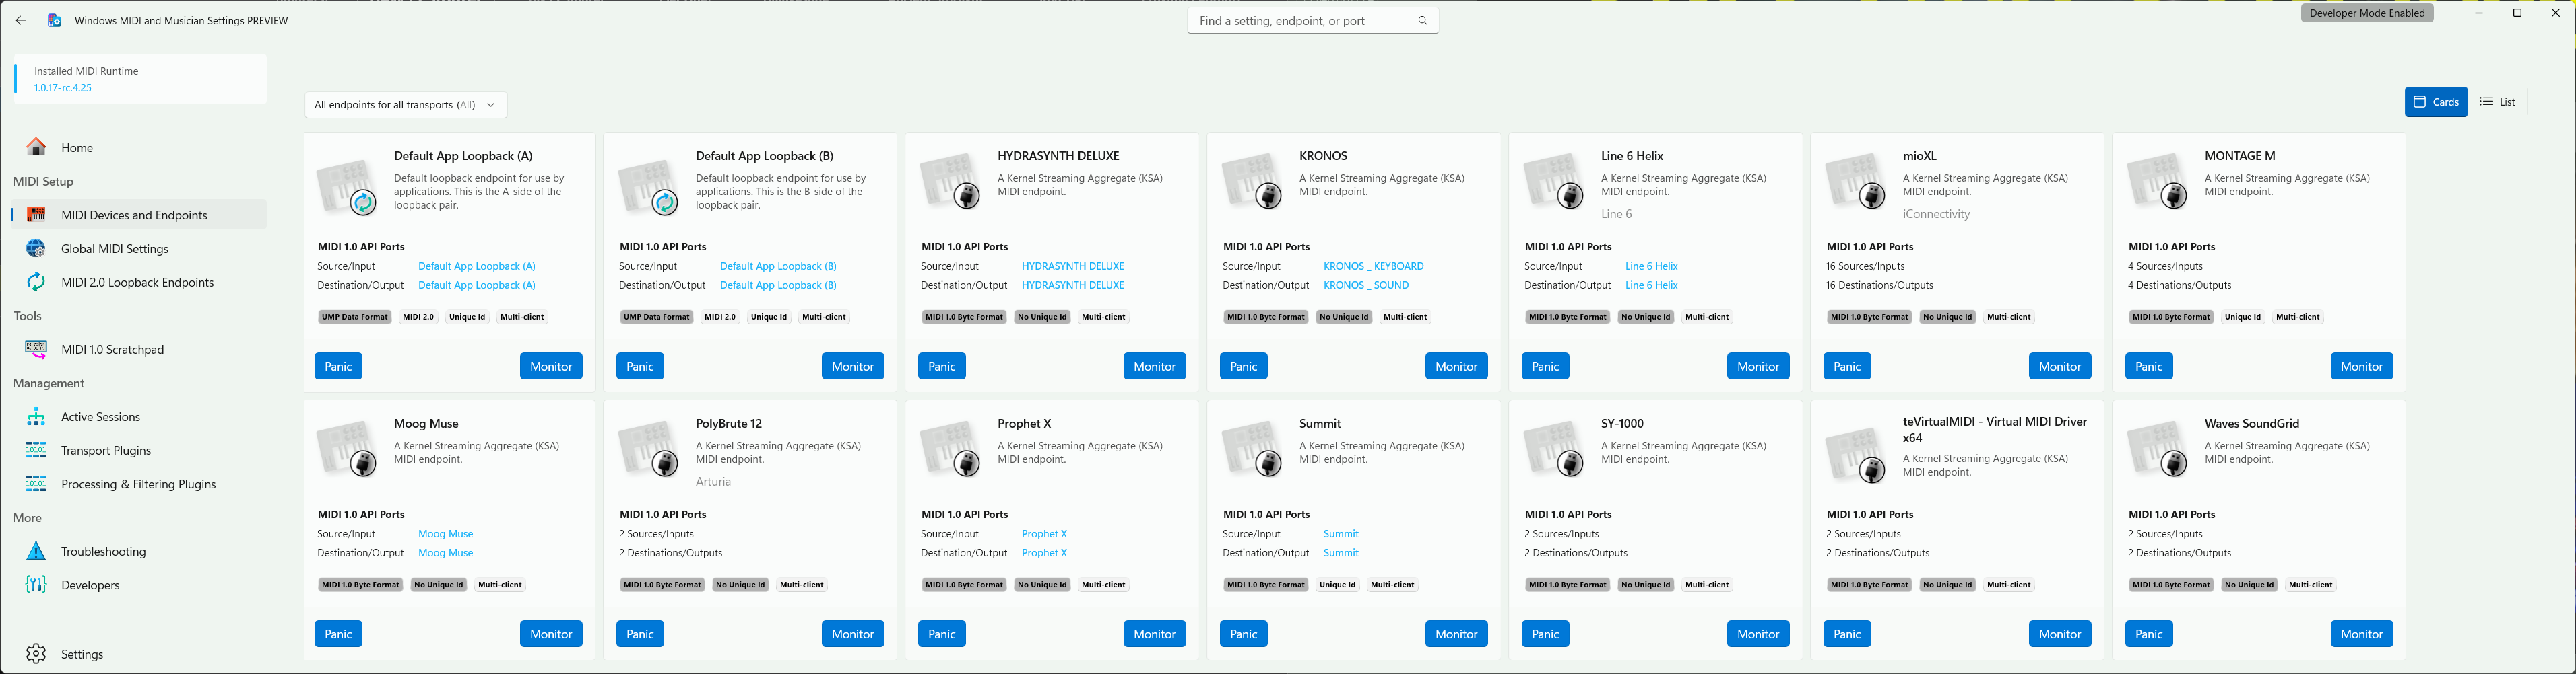Viewport: 2576px width, 674px height.
Task: Click the back arrow in title bar
Action: pyautogui.click(x=21, y=20)
